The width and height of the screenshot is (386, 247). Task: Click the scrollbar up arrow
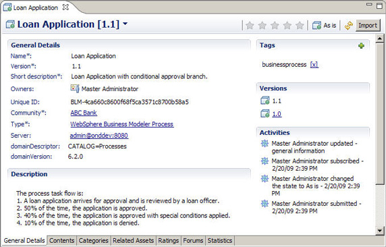(380, 38)
